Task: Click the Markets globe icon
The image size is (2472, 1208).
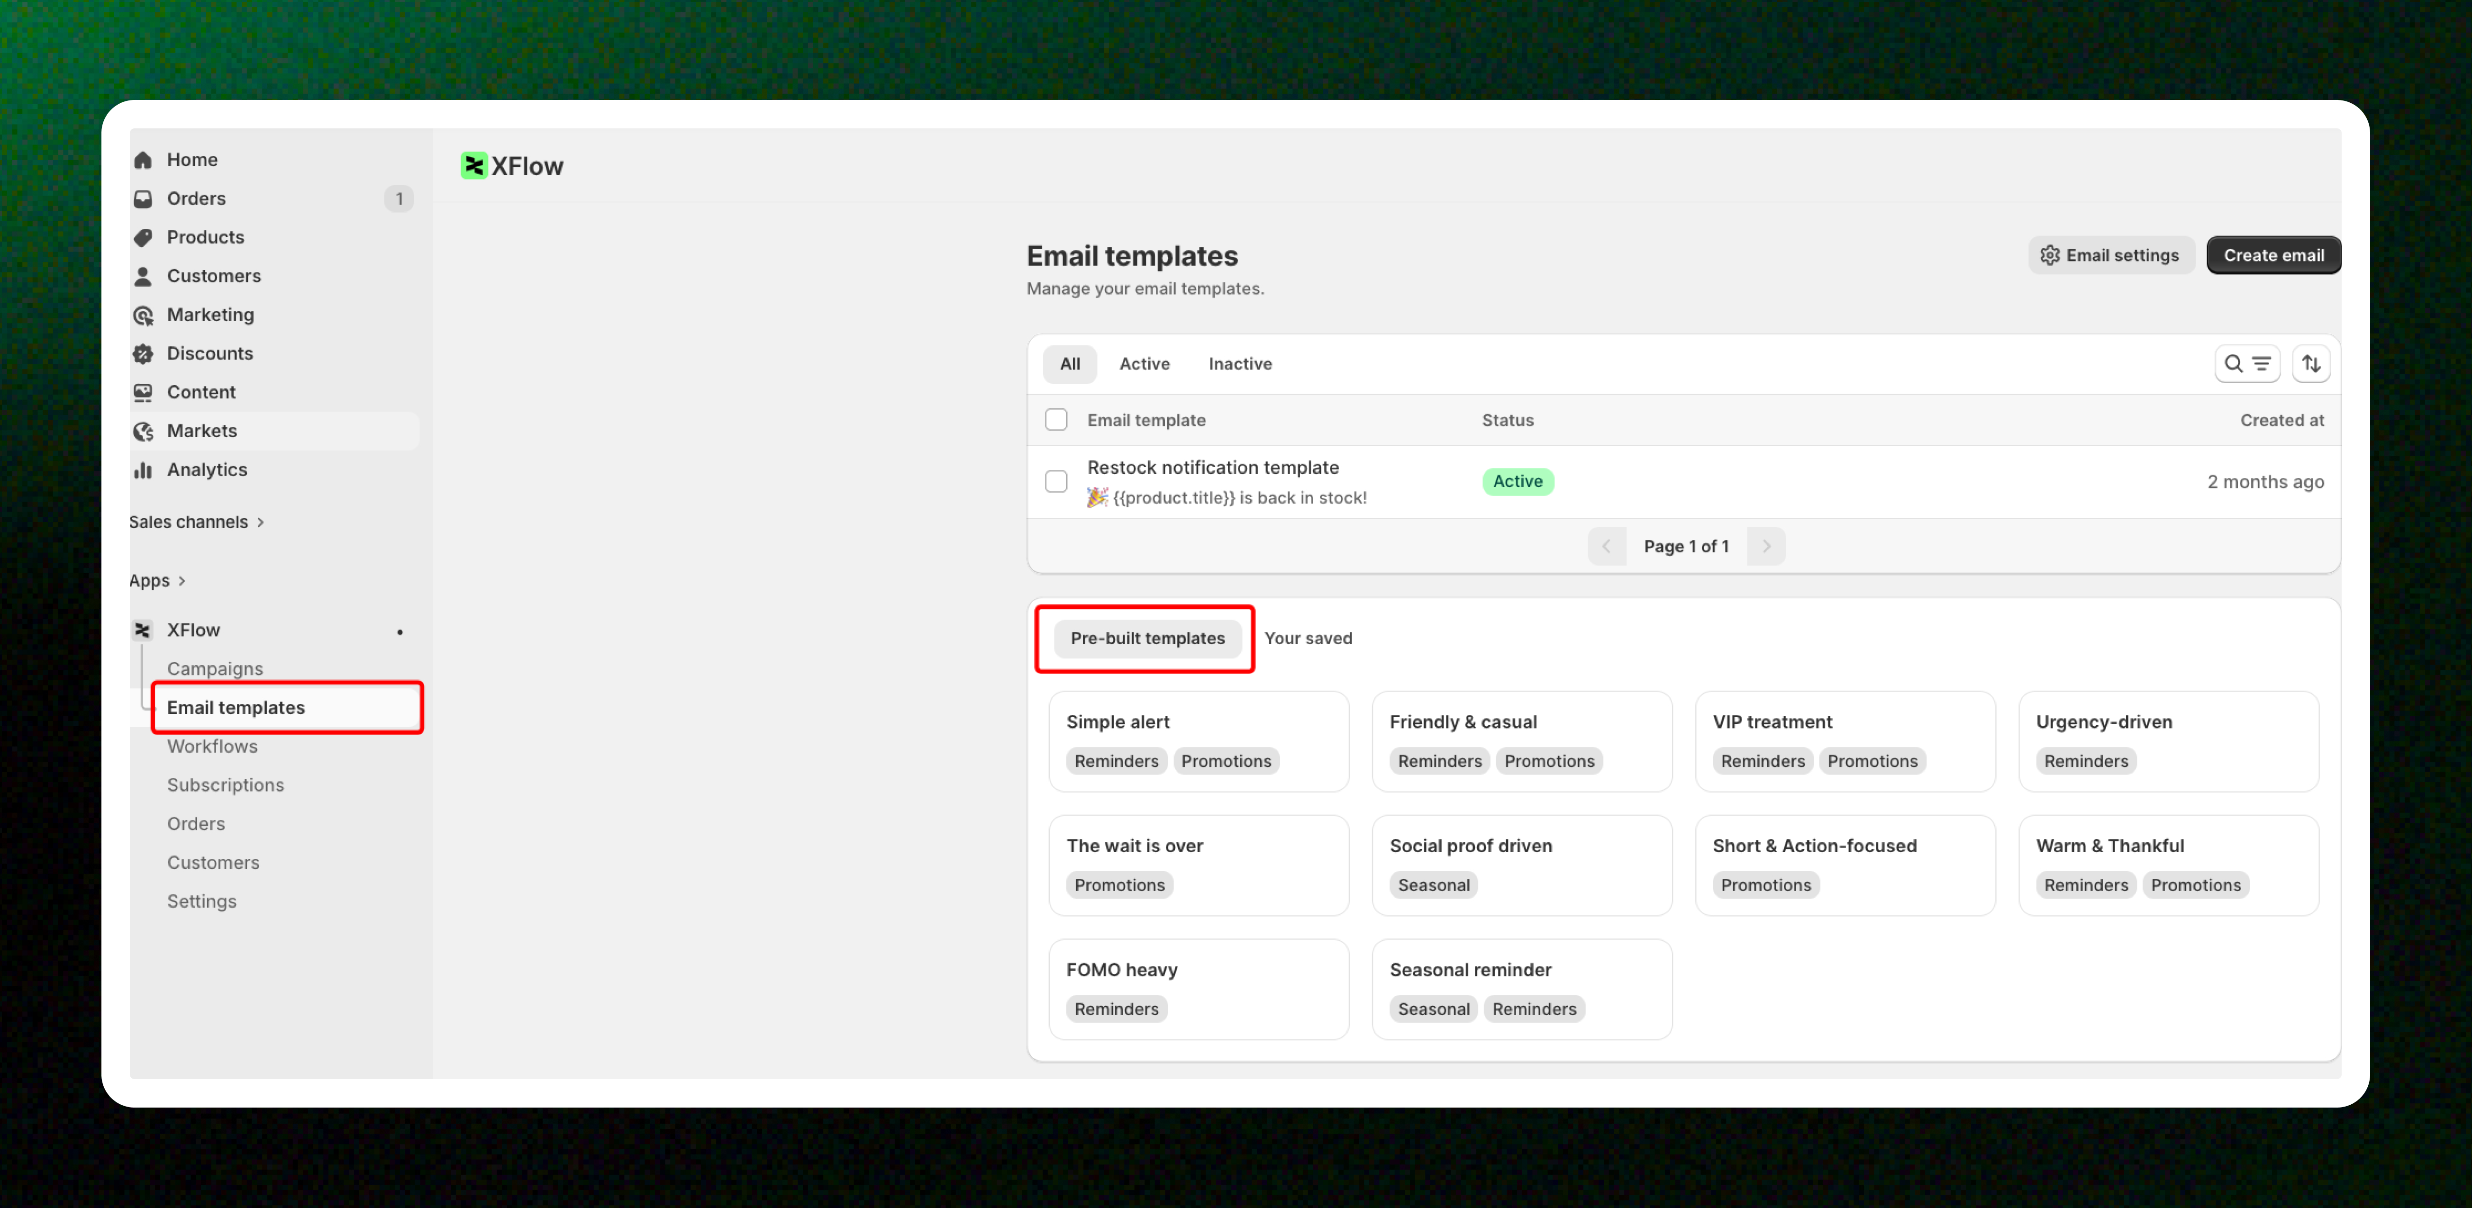Action: coord(143,431)
